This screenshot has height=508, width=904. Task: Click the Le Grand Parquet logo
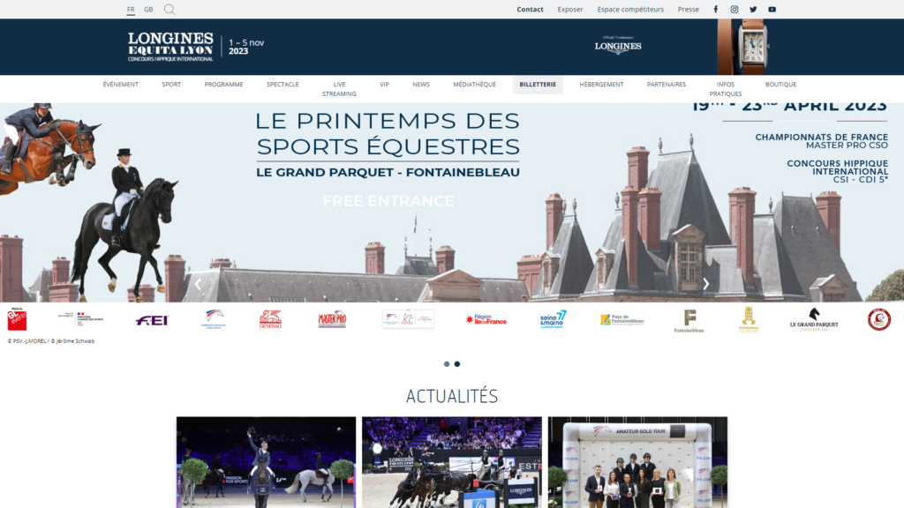click(x=814, y=319)
